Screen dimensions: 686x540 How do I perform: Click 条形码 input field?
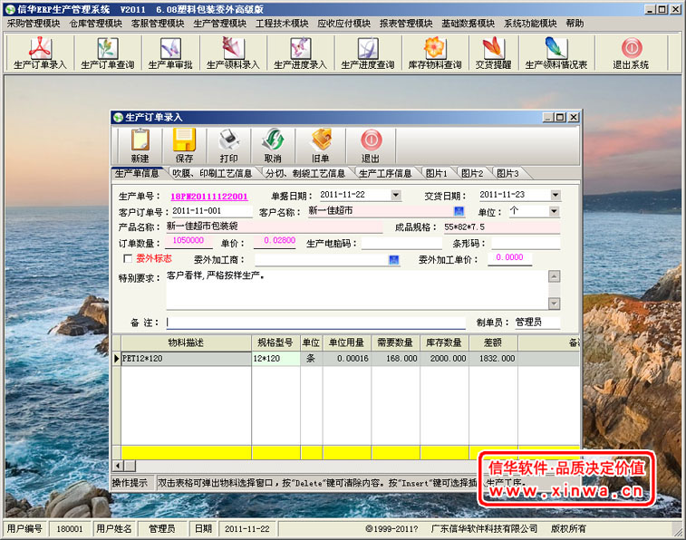tap(526, 244)
